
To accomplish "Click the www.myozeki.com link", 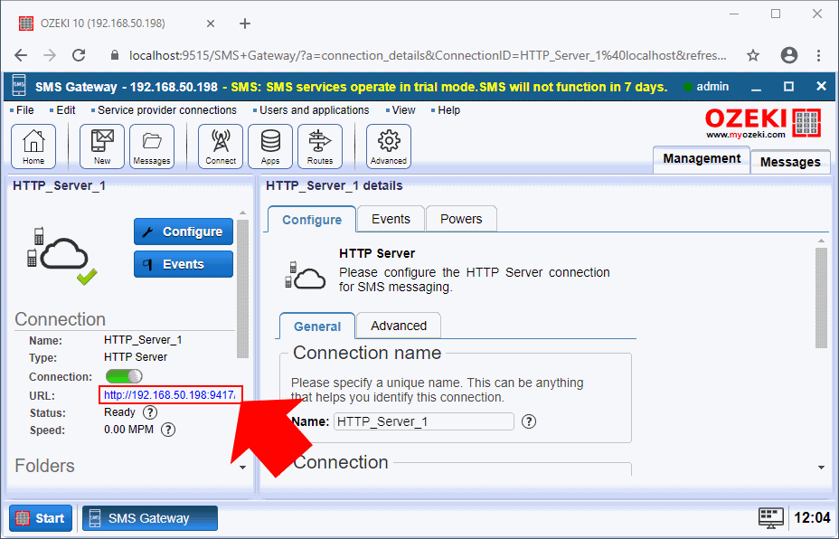I will pyautogui.click(x=746, y=135).
